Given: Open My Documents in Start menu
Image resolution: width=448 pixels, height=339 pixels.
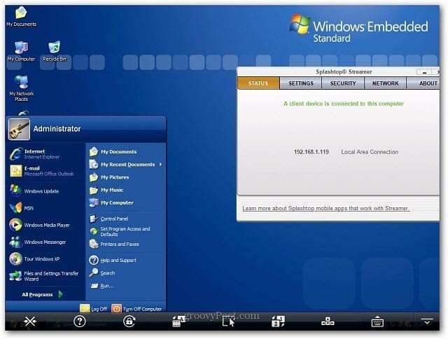Looking at the screenshot, I should [x=113, y=152].
